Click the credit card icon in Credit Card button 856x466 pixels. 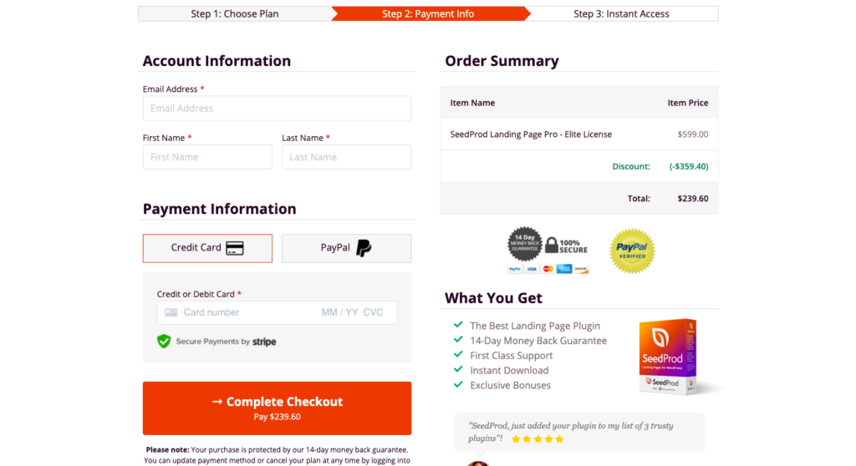coord(235,248)
